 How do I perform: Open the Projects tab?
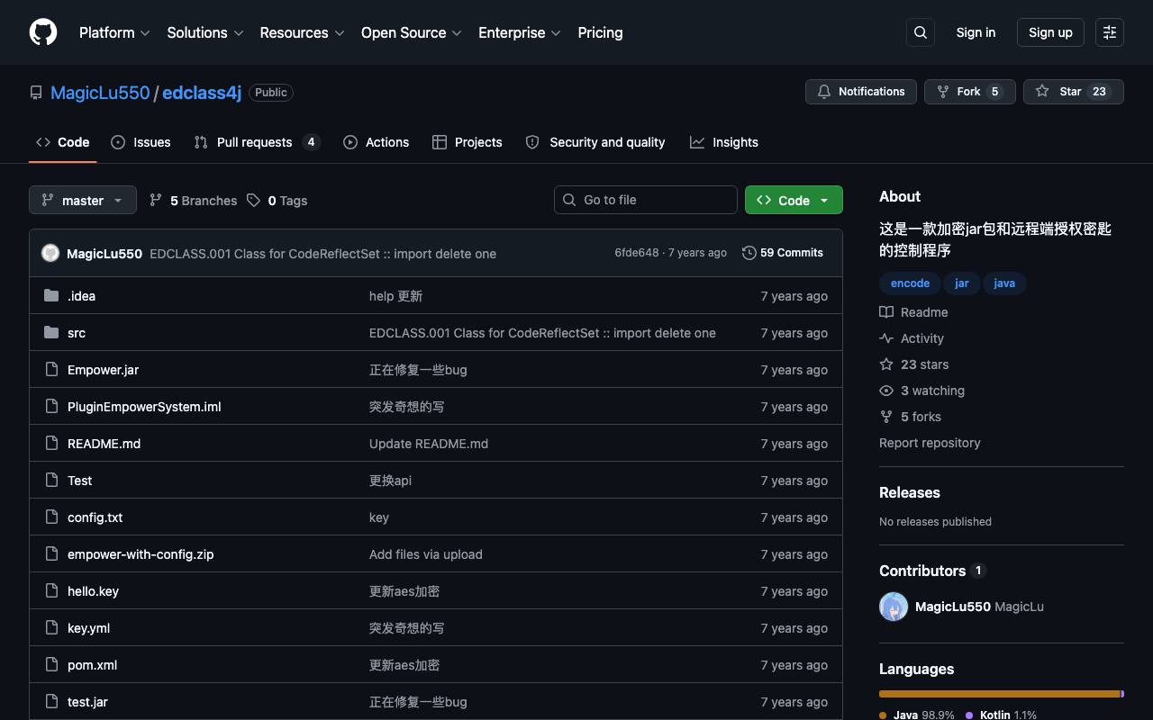467,142
